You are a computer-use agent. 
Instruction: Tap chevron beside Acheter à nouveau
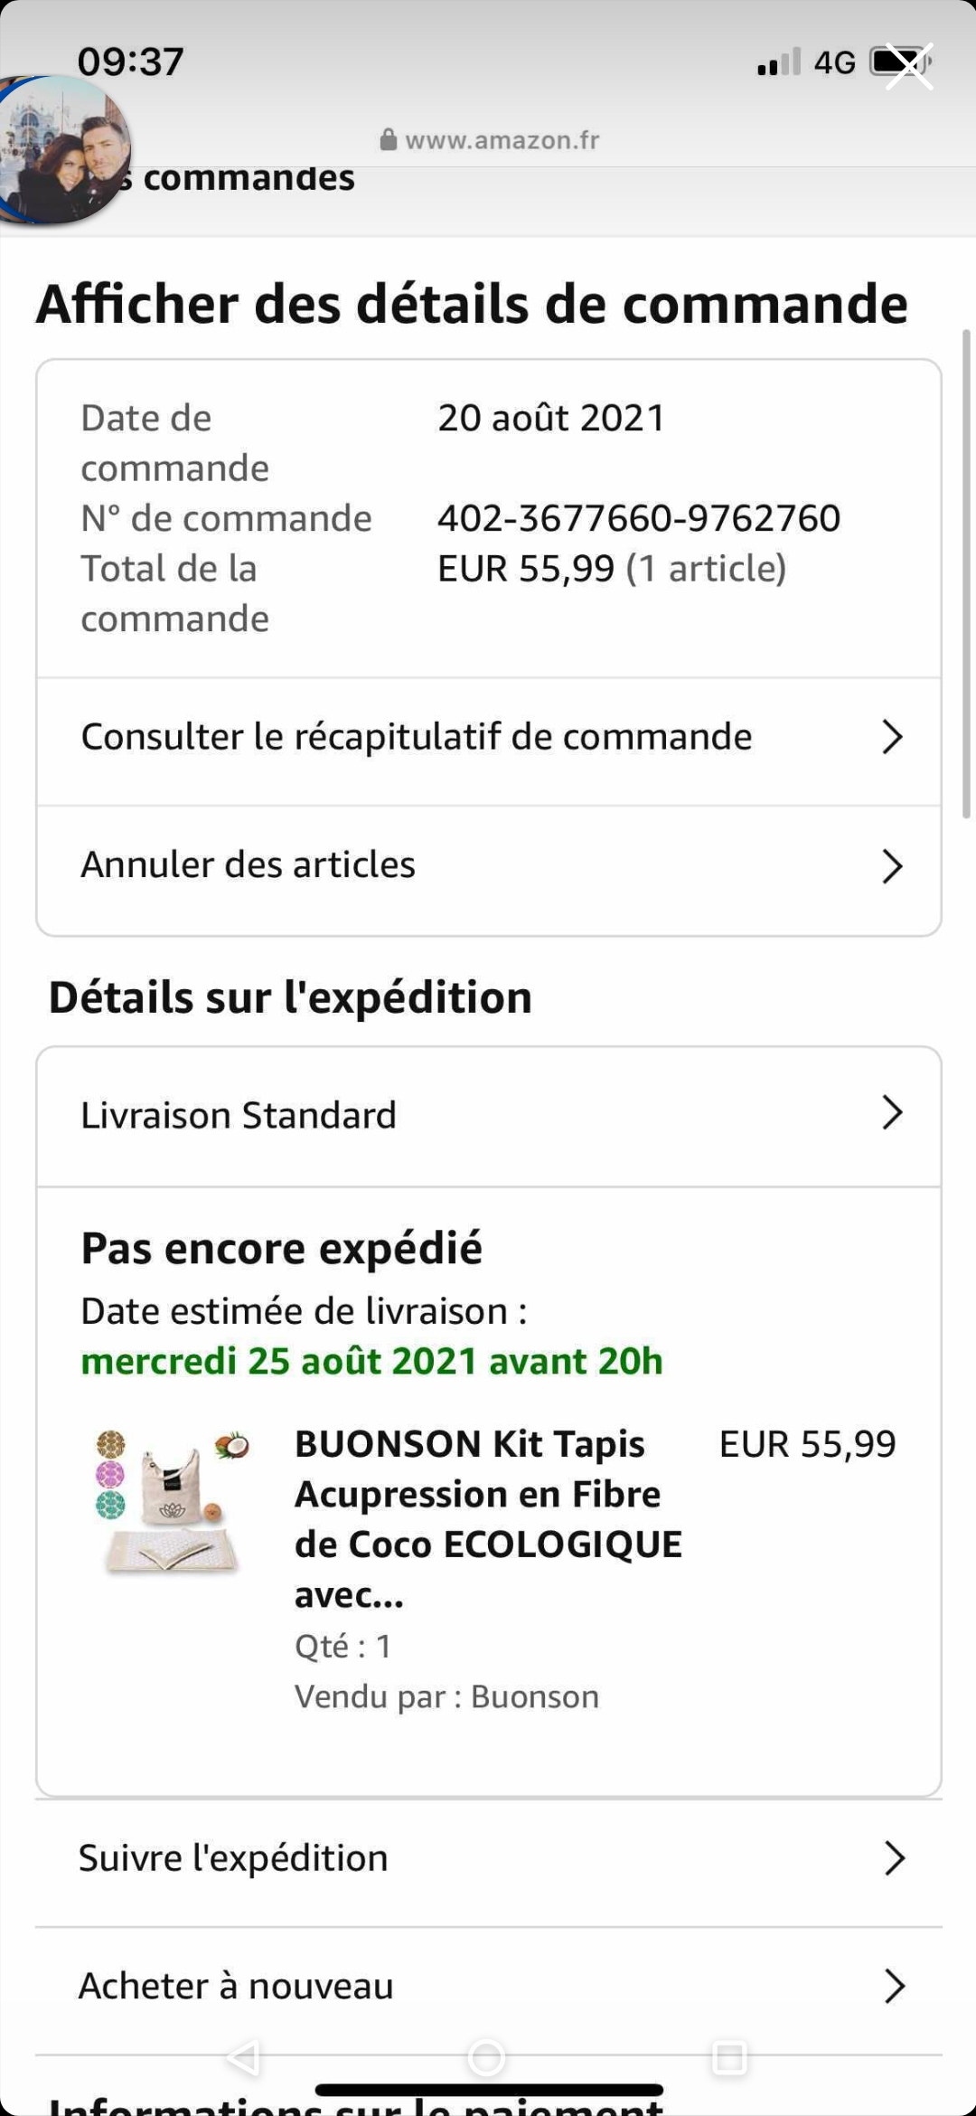coord(894,1987)
